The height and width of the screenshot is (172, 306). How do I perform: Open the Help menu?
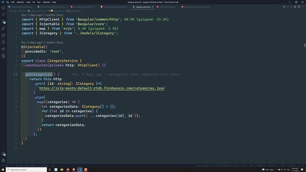(x=54, y=2)
